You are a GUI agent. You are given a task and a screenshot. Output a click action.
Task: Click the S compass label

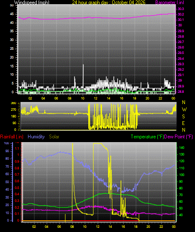[183, 117]
